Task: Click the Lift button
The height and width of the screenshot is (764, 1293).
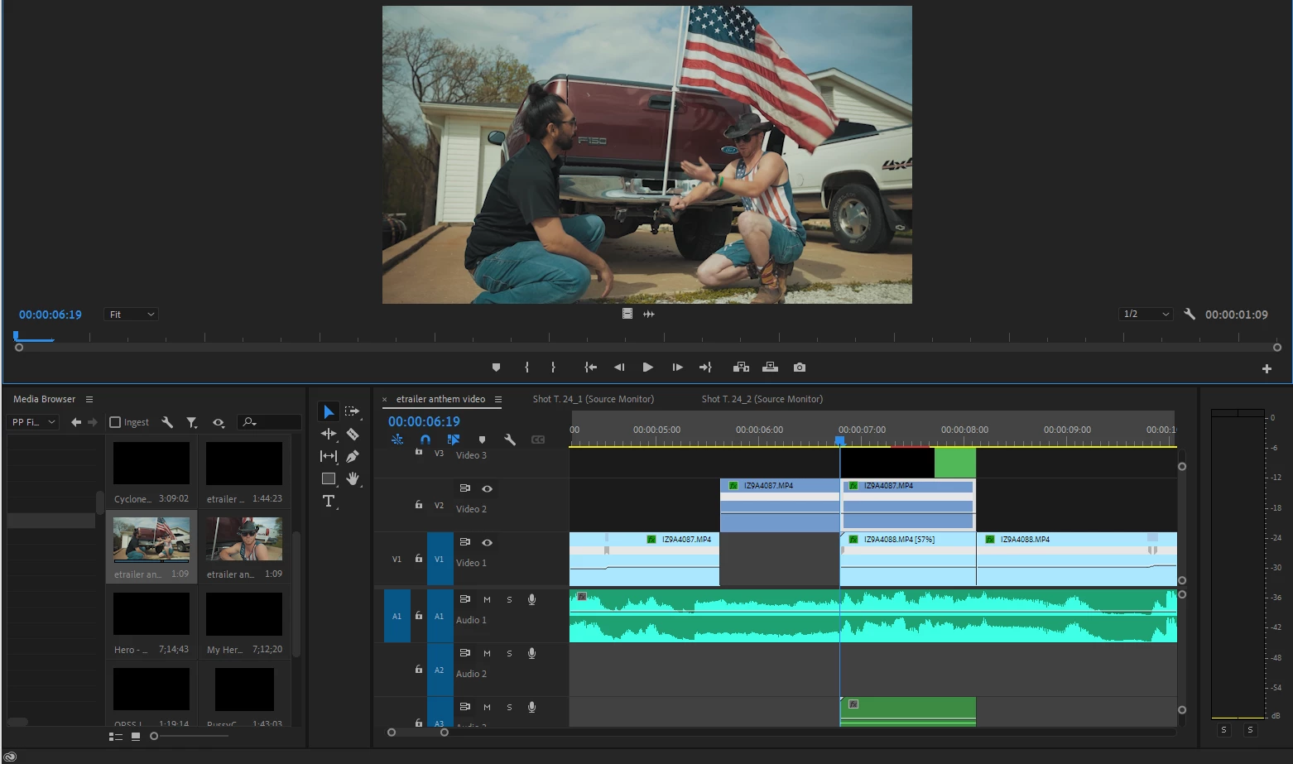Action: (x=741, y=368)
